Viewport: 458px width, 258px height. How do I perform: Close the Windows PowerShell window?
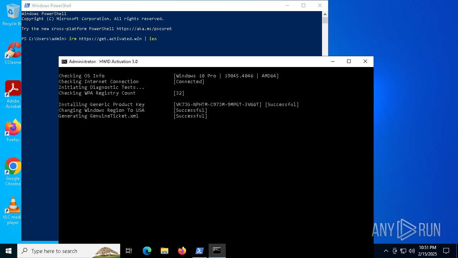320,5
